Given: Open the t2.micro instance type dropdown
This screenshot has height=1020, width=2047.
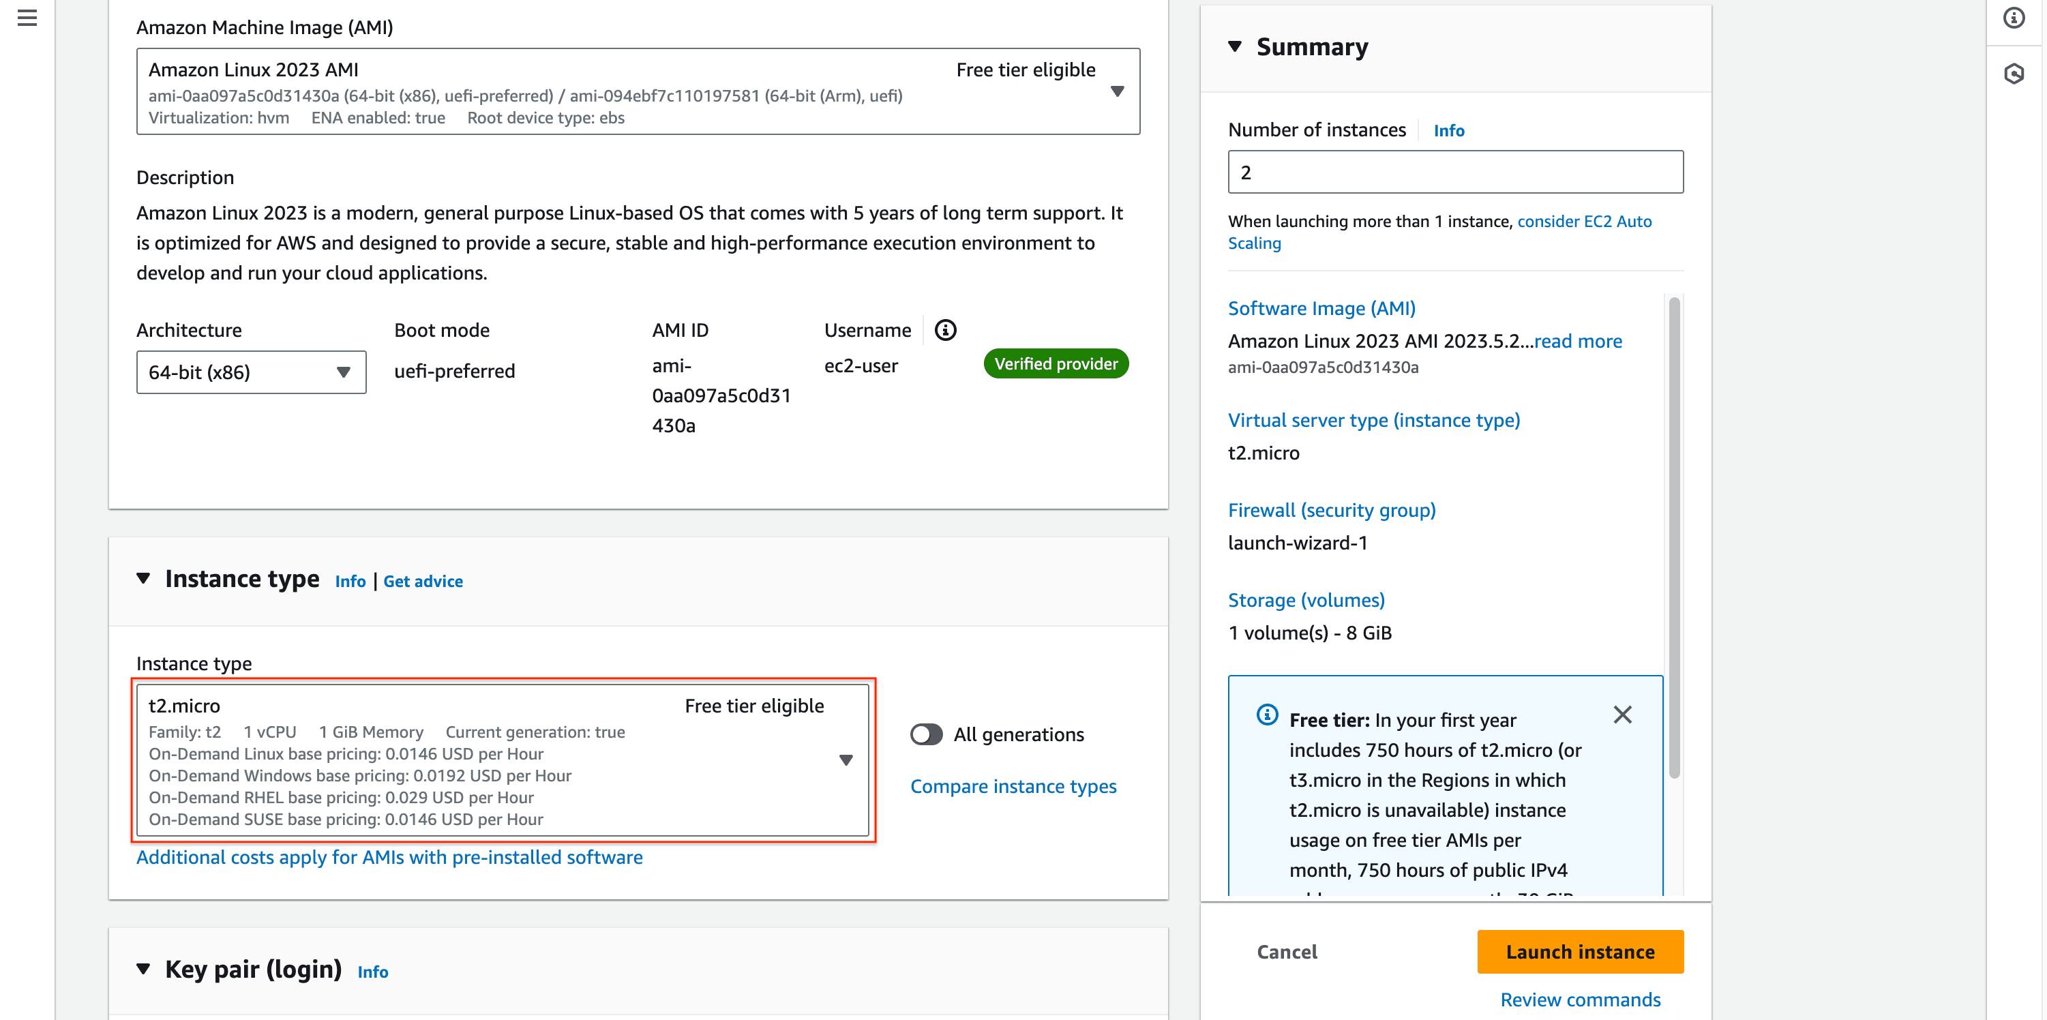Looking at the screenshot, I should pos(503,760).
